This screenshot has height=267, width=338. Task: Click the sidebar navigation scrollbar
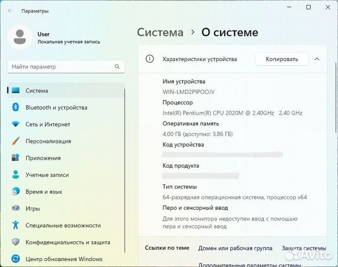pyautogui.click(x=125, y=170)
